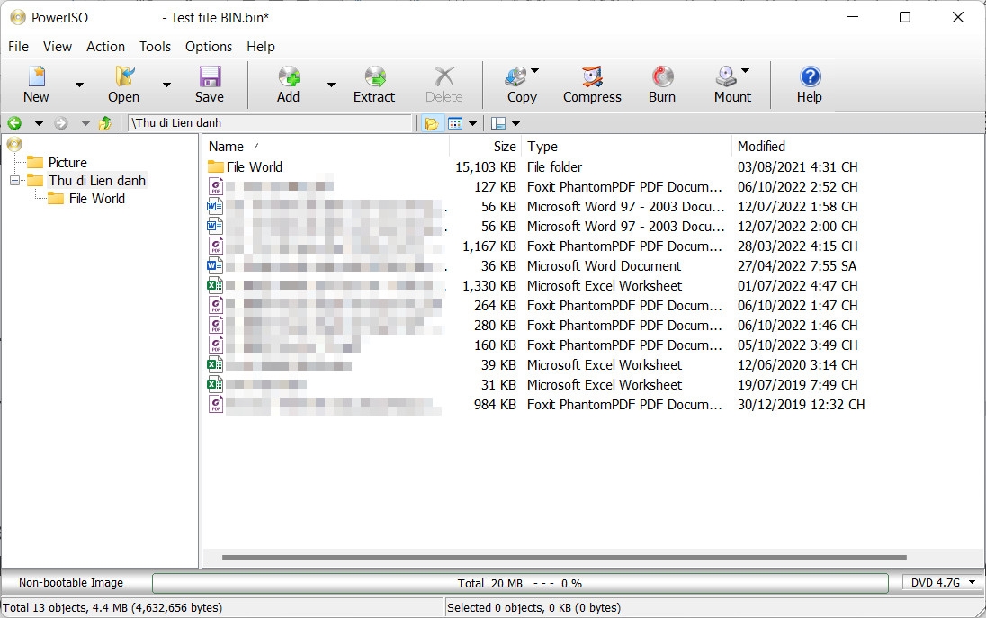Click Non-bootable Image status label
986x618 pixels.
(x=71, y=583)
